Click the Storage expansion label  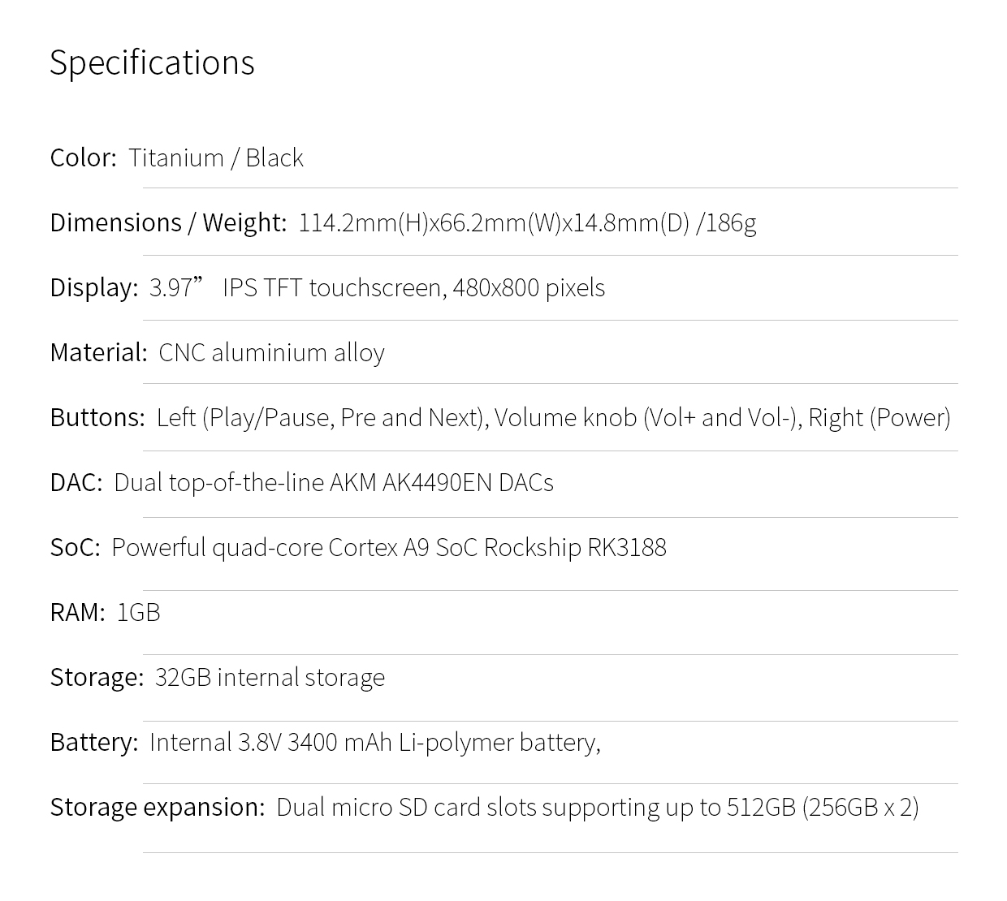(x=158, y=807)
